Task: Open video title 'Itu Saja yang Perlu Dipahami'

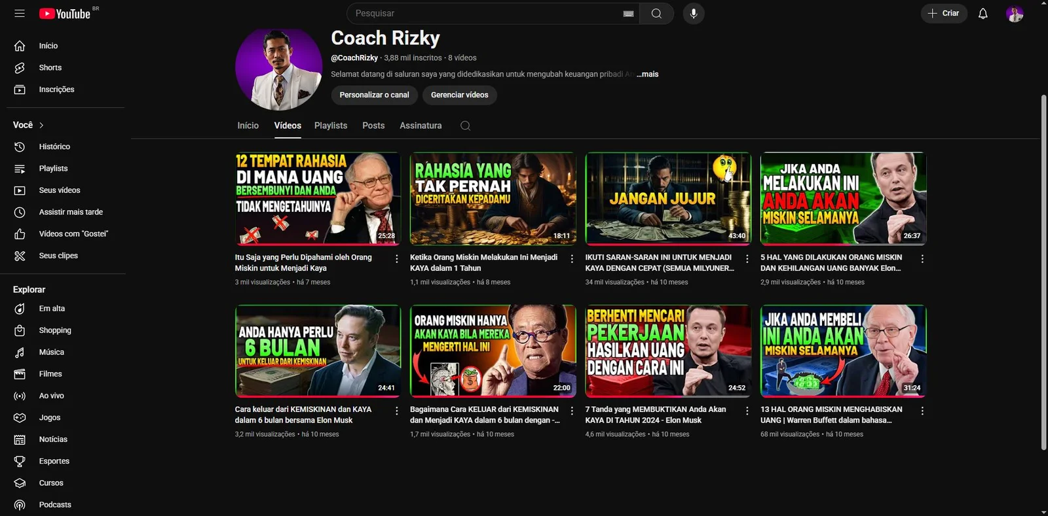Action: (303, 263)
